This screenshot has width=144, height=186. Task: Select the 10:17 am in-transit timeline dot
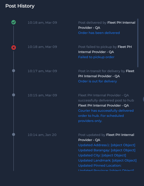(x=13, y=71)
